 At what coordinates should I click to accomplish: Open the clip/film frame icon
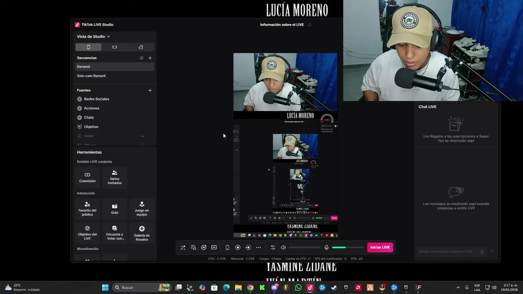[214, 247]
